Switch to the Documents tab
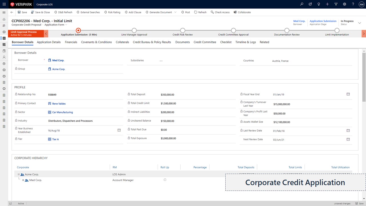 [x=182, y=42]
